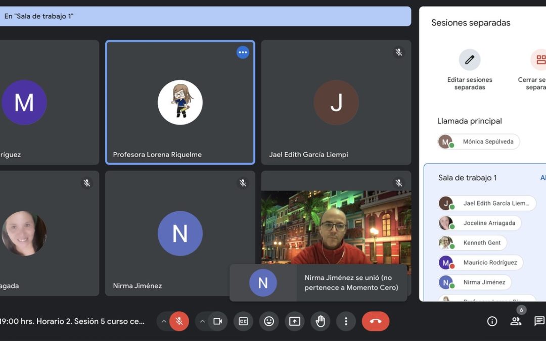546x341 pixels.
Task: Click the brown J avatar in Jael's tile
Action: click(336, 102)
